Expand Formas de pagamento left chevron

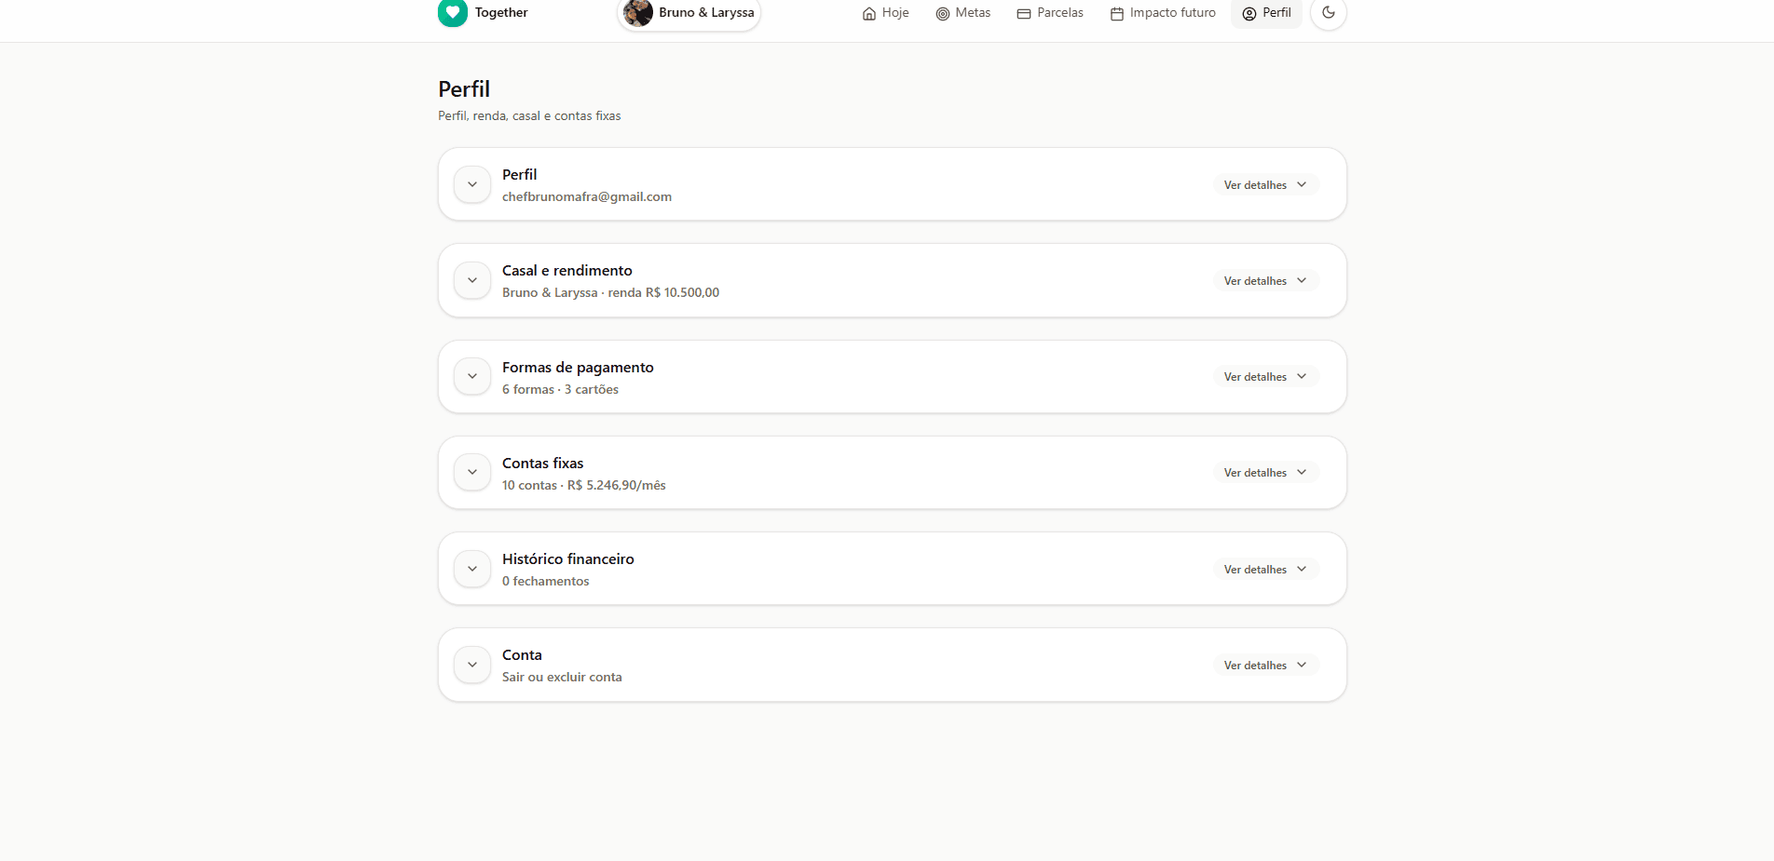472,376
